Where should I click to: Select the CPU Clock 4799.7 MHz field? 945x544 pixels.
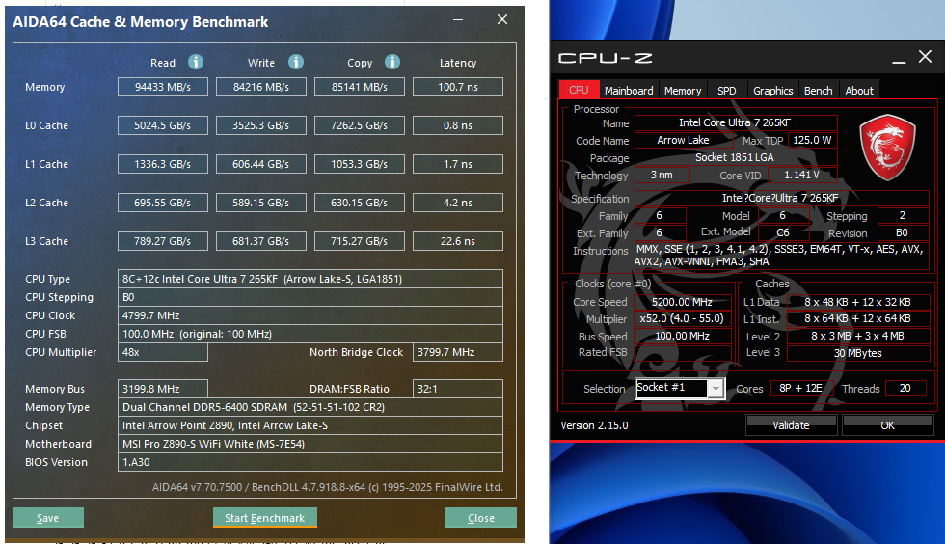pos(310,315)
